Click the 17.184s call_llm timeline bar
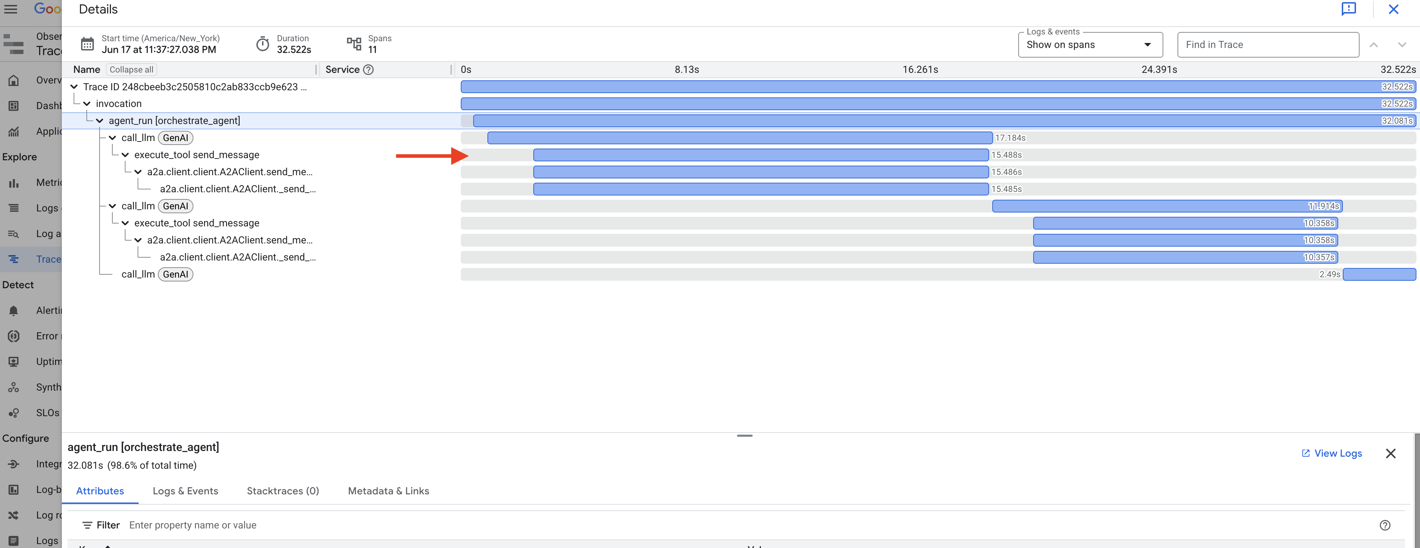 click(x=739, y=138)
